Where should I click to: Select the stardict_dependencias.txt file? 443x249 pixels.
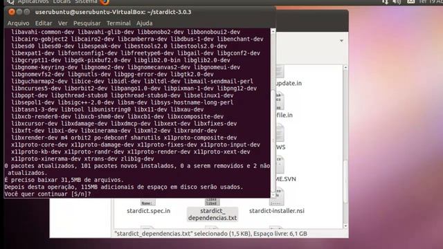pyautogui.click(x=213, y=214)
